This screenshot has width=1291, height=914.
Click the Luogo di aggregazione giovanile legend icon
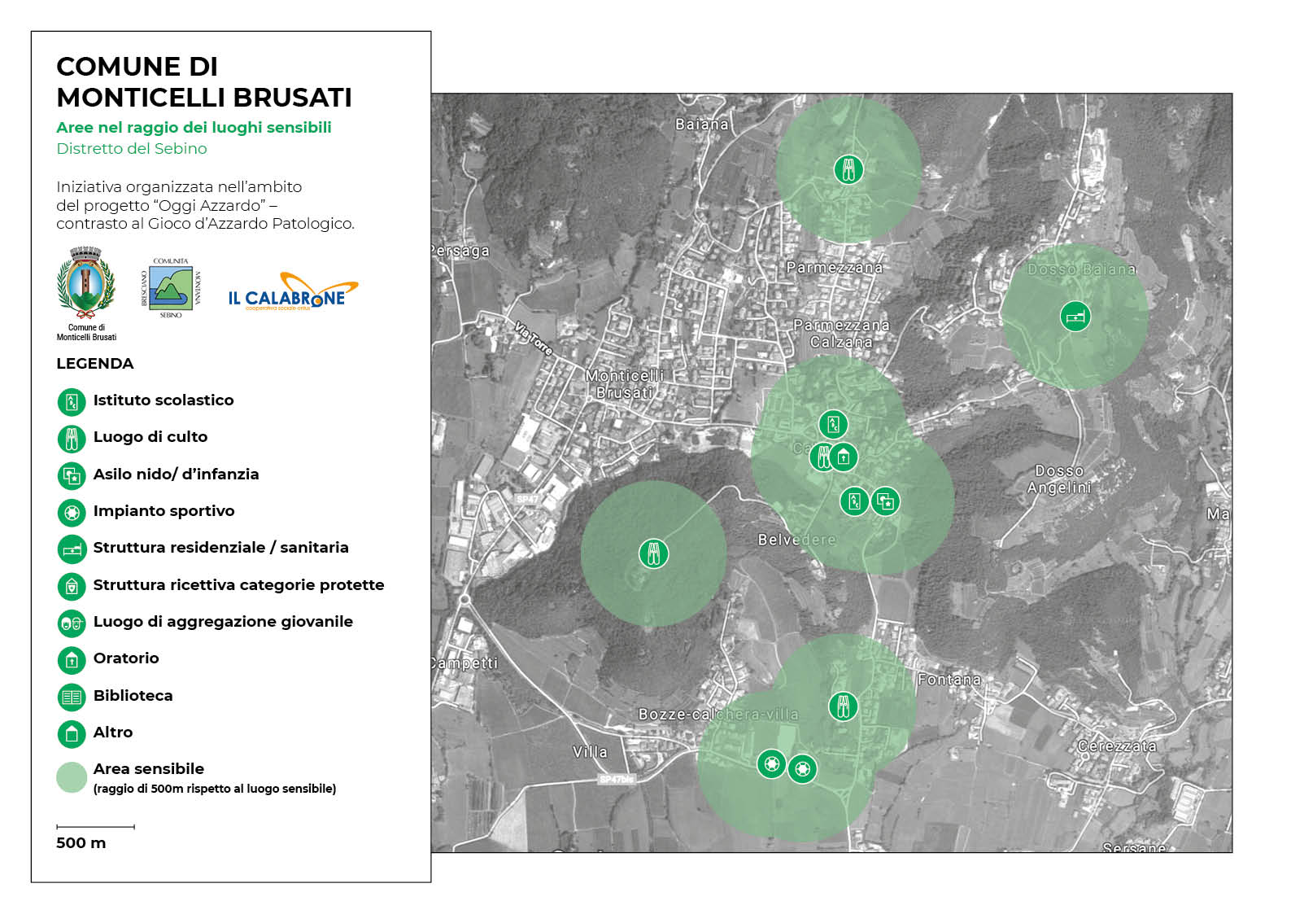[x=72, y=623]
